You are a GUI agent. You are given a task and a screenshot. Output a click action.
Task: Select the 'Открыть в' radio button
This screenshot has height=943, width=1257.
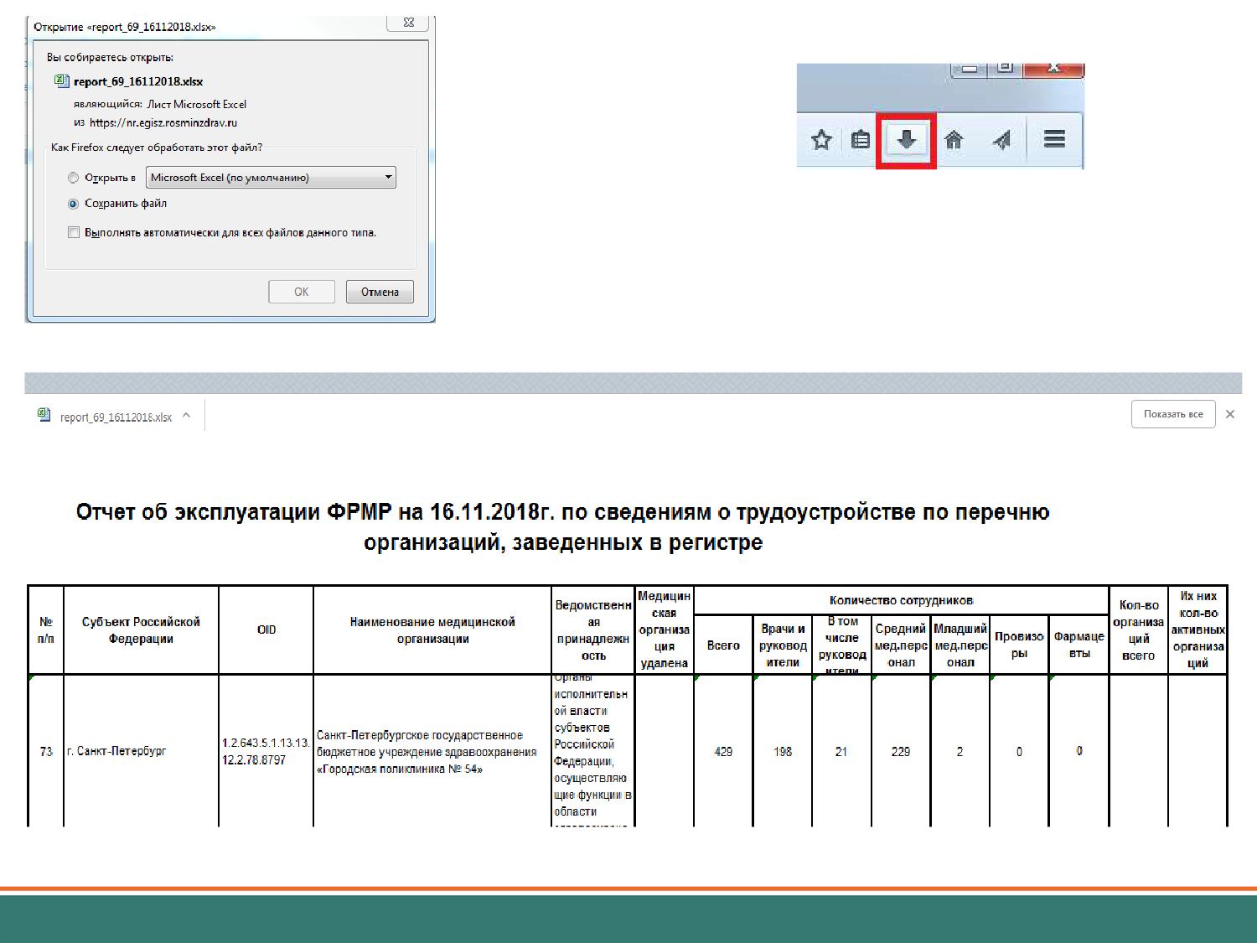[x=73, y=178]
